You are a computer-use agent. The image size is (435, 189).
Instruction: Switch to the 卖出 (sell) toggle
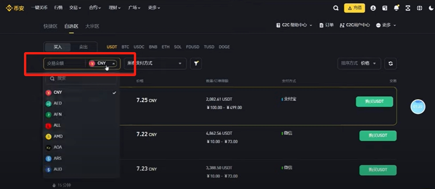(x=83, y=47)
